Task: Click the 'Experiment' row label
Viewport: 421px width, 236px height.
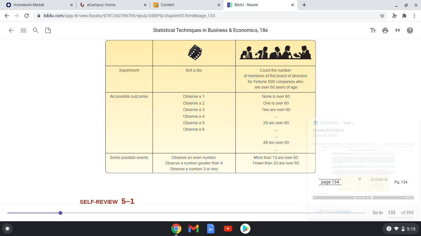Action: [129, 70]
